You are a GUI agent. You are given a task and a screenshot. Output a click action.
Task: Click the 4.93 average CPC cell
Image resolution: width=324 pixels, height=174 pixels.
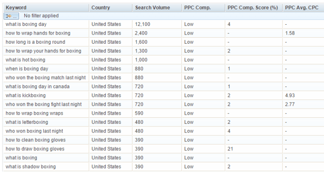[x=290, y=95]
